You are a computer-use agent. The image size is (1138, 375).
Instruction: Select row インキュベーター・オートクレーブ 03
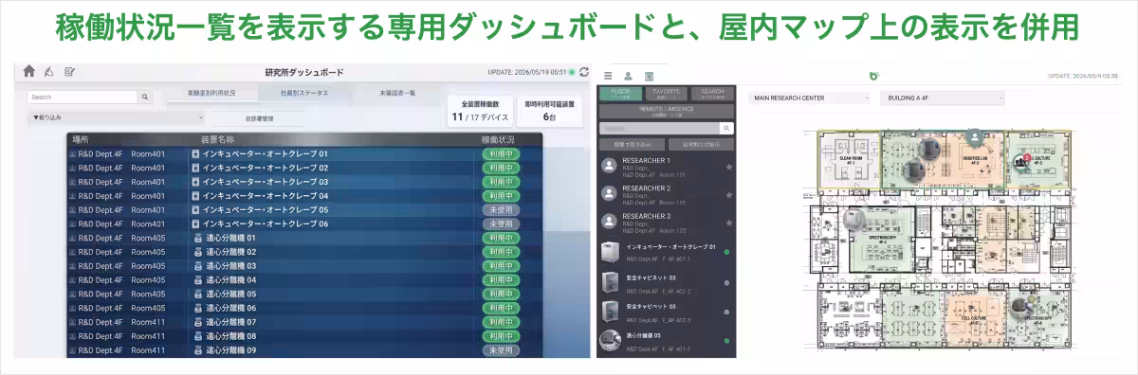tap(304, 182)
